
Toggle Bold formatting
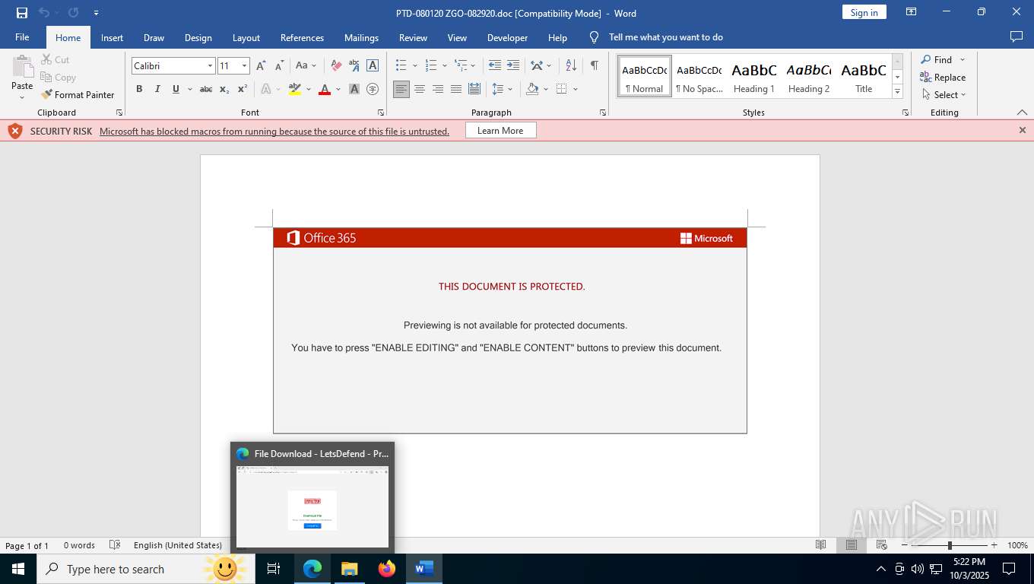(x=139, y=89)
